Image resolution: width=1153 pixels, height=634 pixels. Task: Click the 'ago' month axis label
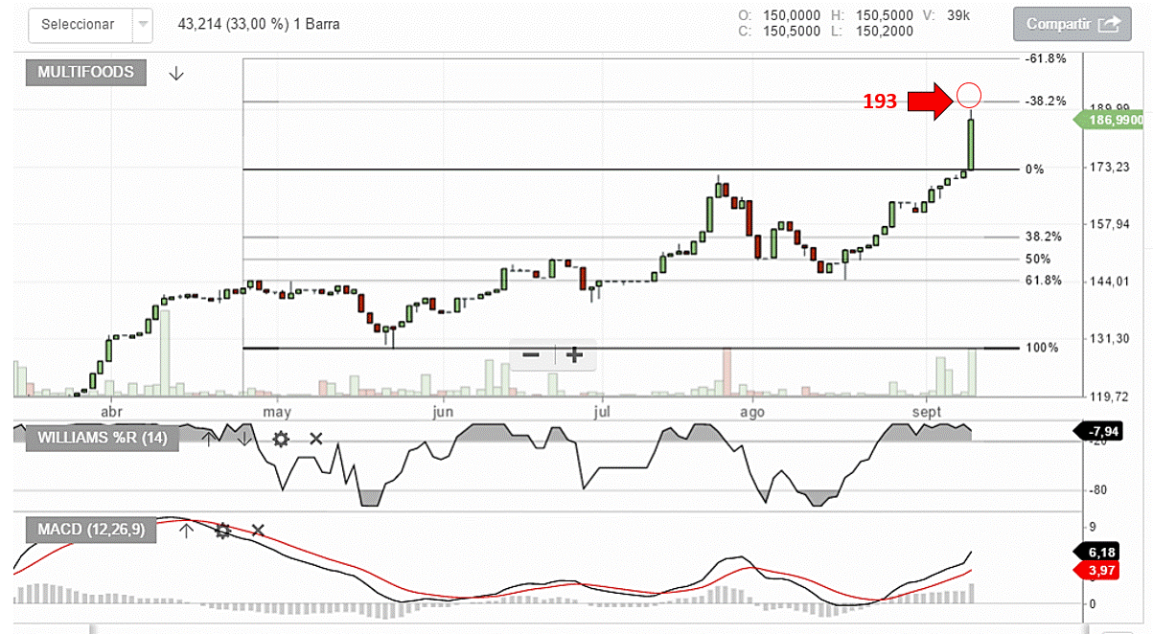point(752,413)
